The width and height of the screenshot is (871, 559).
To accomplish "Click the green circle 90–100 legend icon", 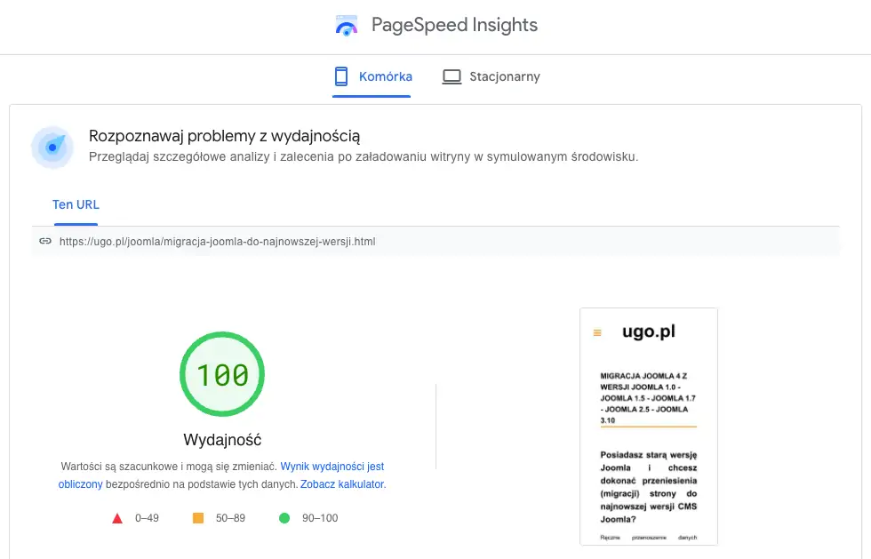I will pyautogui.click(x=284, y=518).
